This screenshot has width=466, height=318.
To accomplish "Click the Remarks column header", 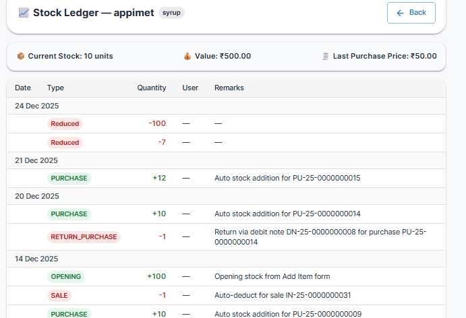I will click(229, 88).
